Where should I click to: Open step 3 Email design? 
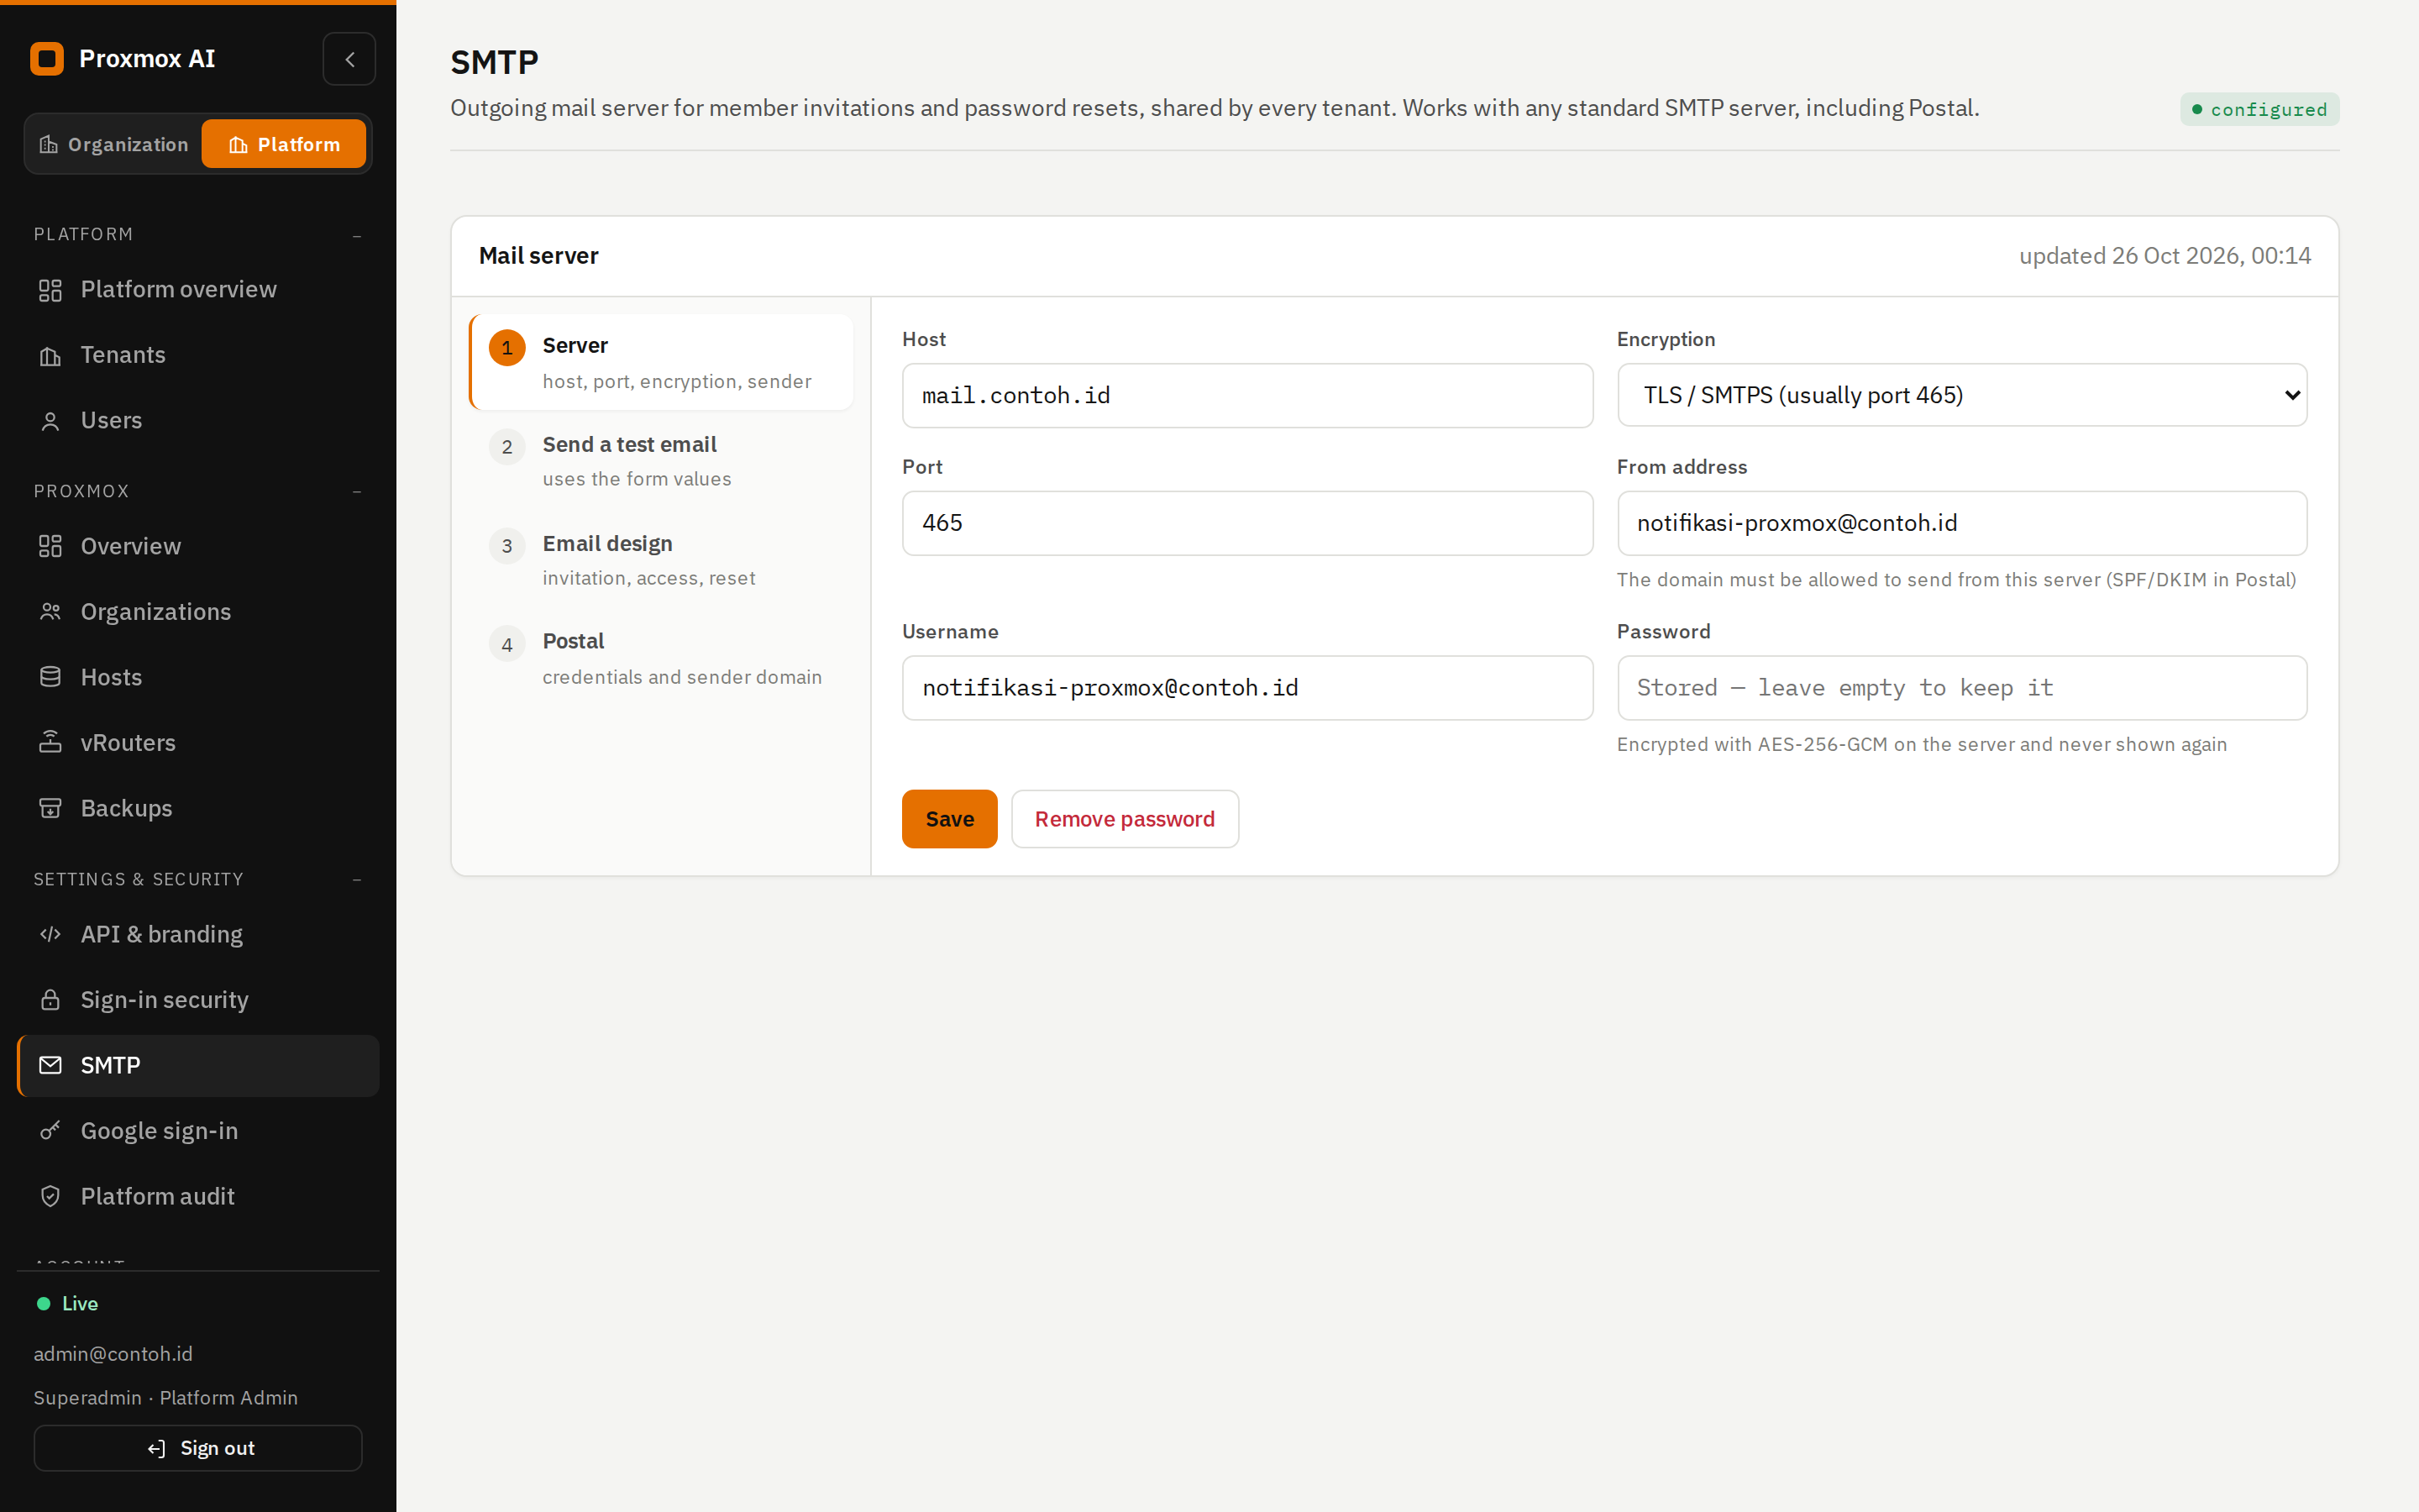pos(661,560)
